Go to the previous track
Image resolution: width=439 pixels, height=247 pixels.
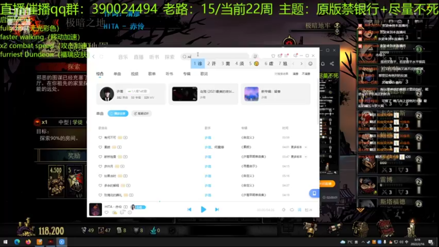pyautogui.click(x=189, y=210)
